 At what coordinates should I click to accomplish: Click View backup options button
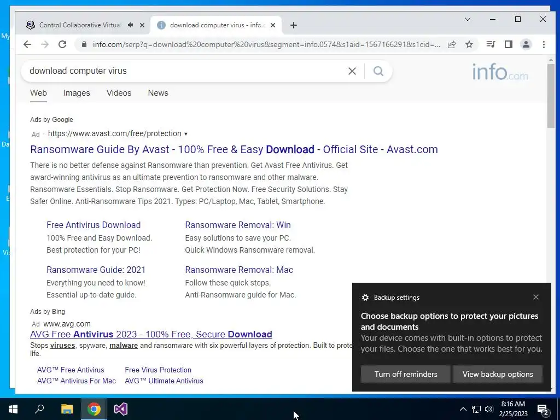point(498,374)
